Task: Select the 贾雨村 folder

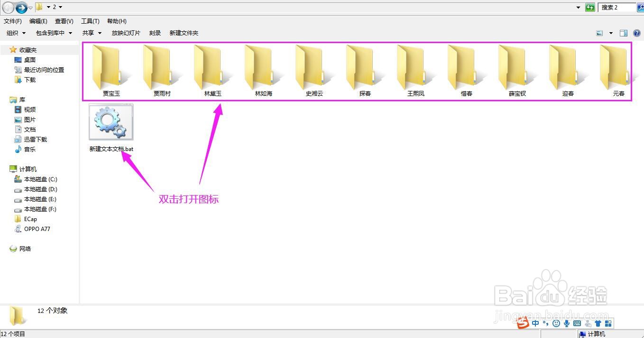Action: click(162, 71)
